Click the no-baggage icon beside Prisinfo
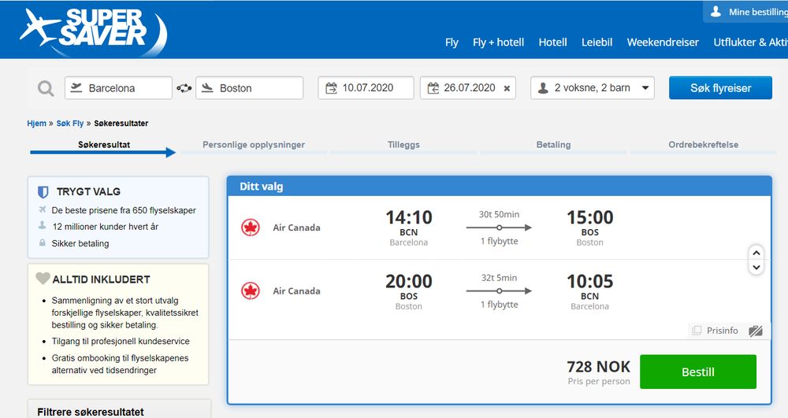788x418 pixels. [x=756, y=331]
